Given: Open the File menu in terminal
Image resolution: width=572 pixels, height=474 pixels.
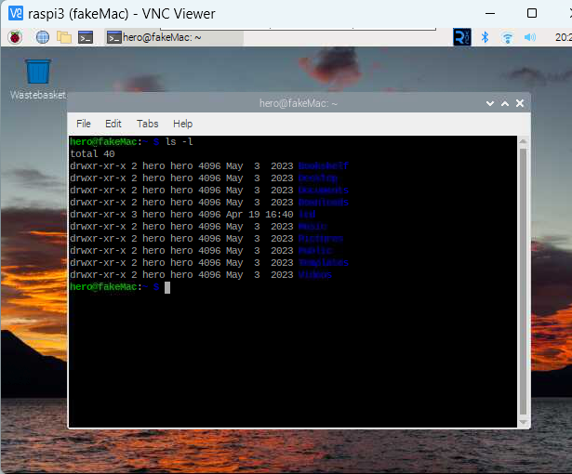Looking at the screenshot, I should point(84,124).
